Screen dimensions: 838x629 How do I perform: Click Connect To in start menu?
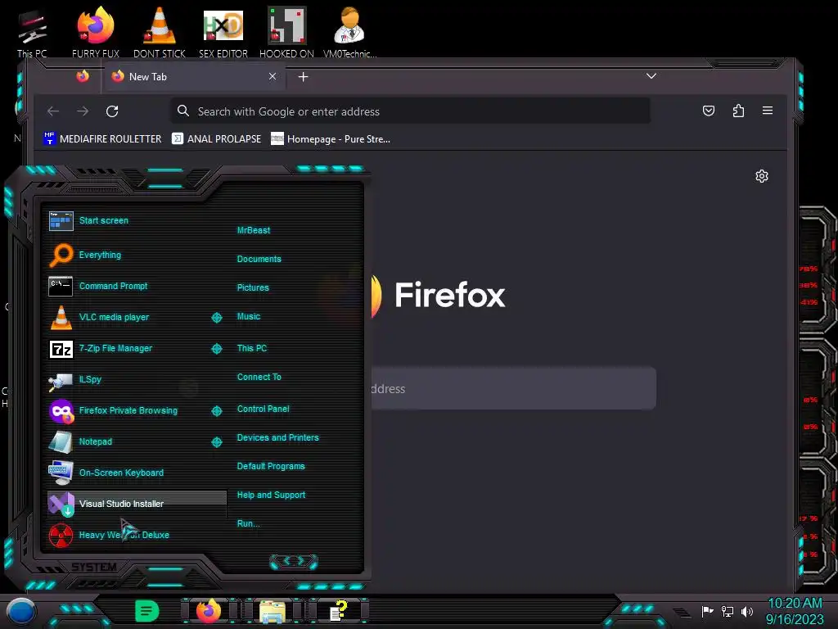pos(259,377)
